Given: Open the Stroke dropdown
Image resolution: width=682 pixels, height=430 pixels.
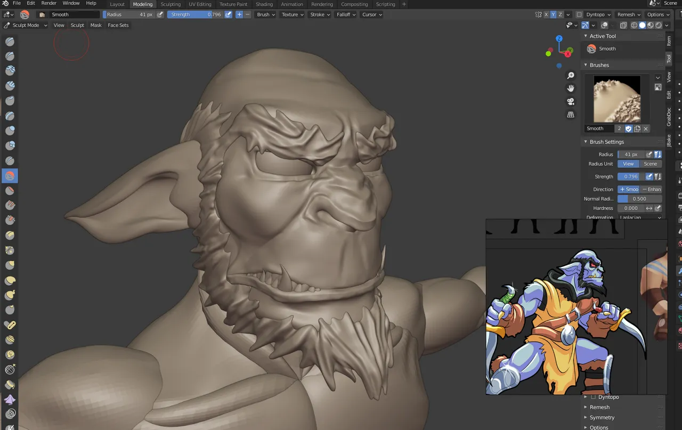Looking at the screenshot, I should pyautogui.click(x=320, y=14).
